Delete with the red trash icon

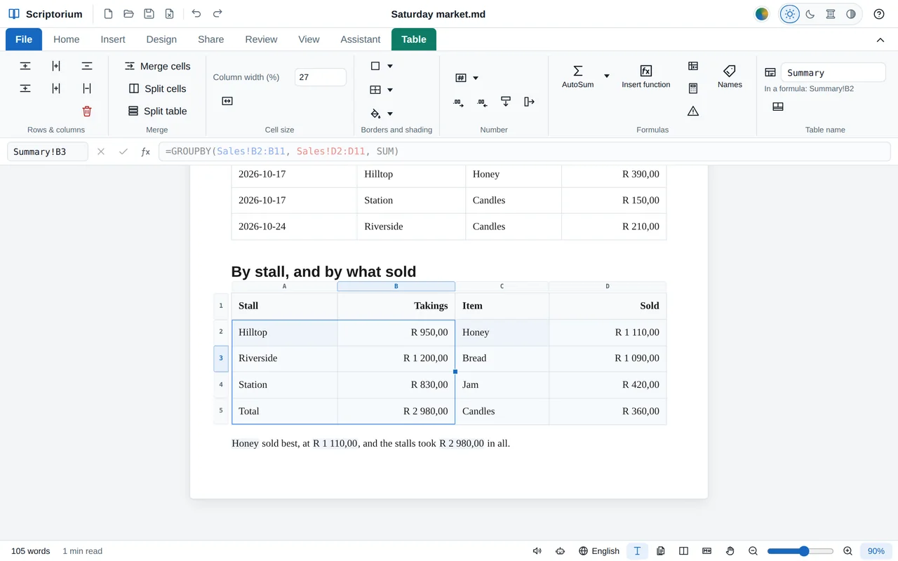click(87, 111)
